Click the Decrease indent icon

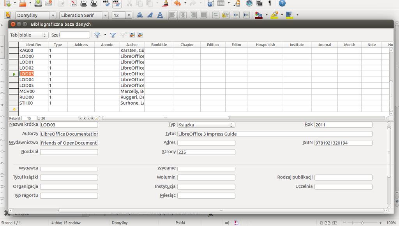click(236, 15)
